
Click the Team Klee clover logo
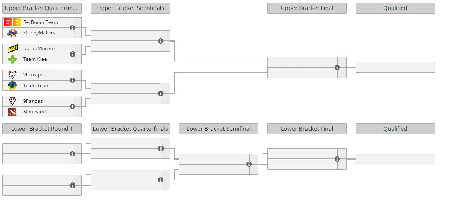(x=12, y=59)
